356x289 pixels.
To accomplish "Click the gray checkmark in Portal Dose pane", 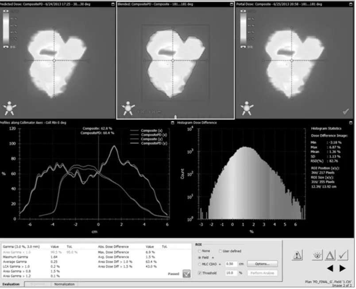I will point(345,111).
